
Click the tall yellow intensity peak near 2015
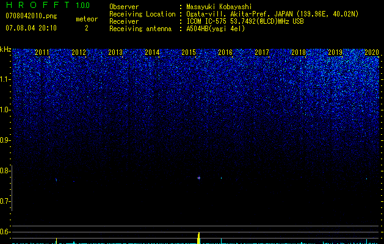198,238
